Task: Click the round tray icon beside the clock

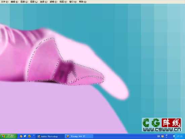Action: tap(174, 136)
